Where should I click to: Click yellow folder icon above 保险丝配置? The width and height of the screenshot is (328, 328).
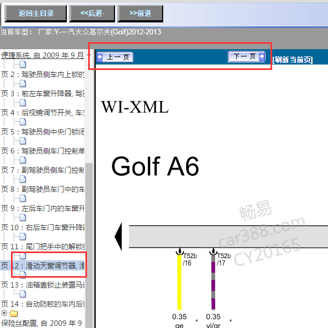14,313
